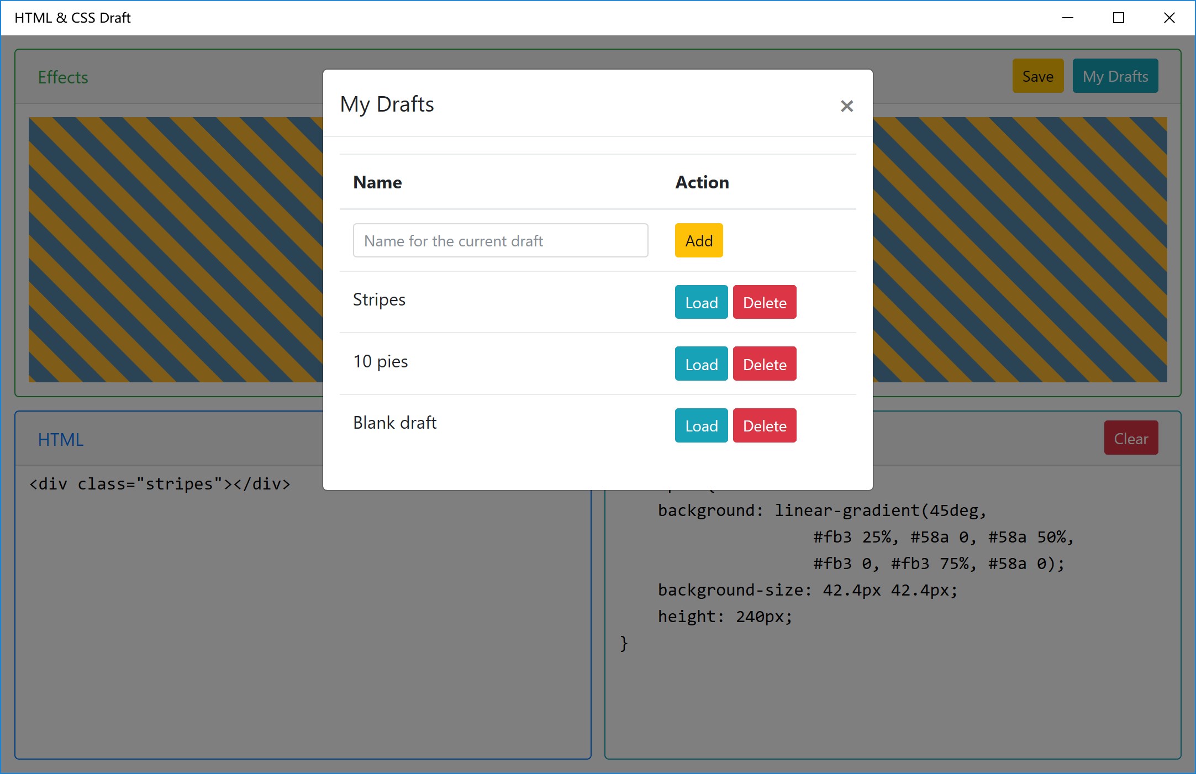Maximize the application window
Viewport: 1196px width, 774px height.
coord(1118,18)
